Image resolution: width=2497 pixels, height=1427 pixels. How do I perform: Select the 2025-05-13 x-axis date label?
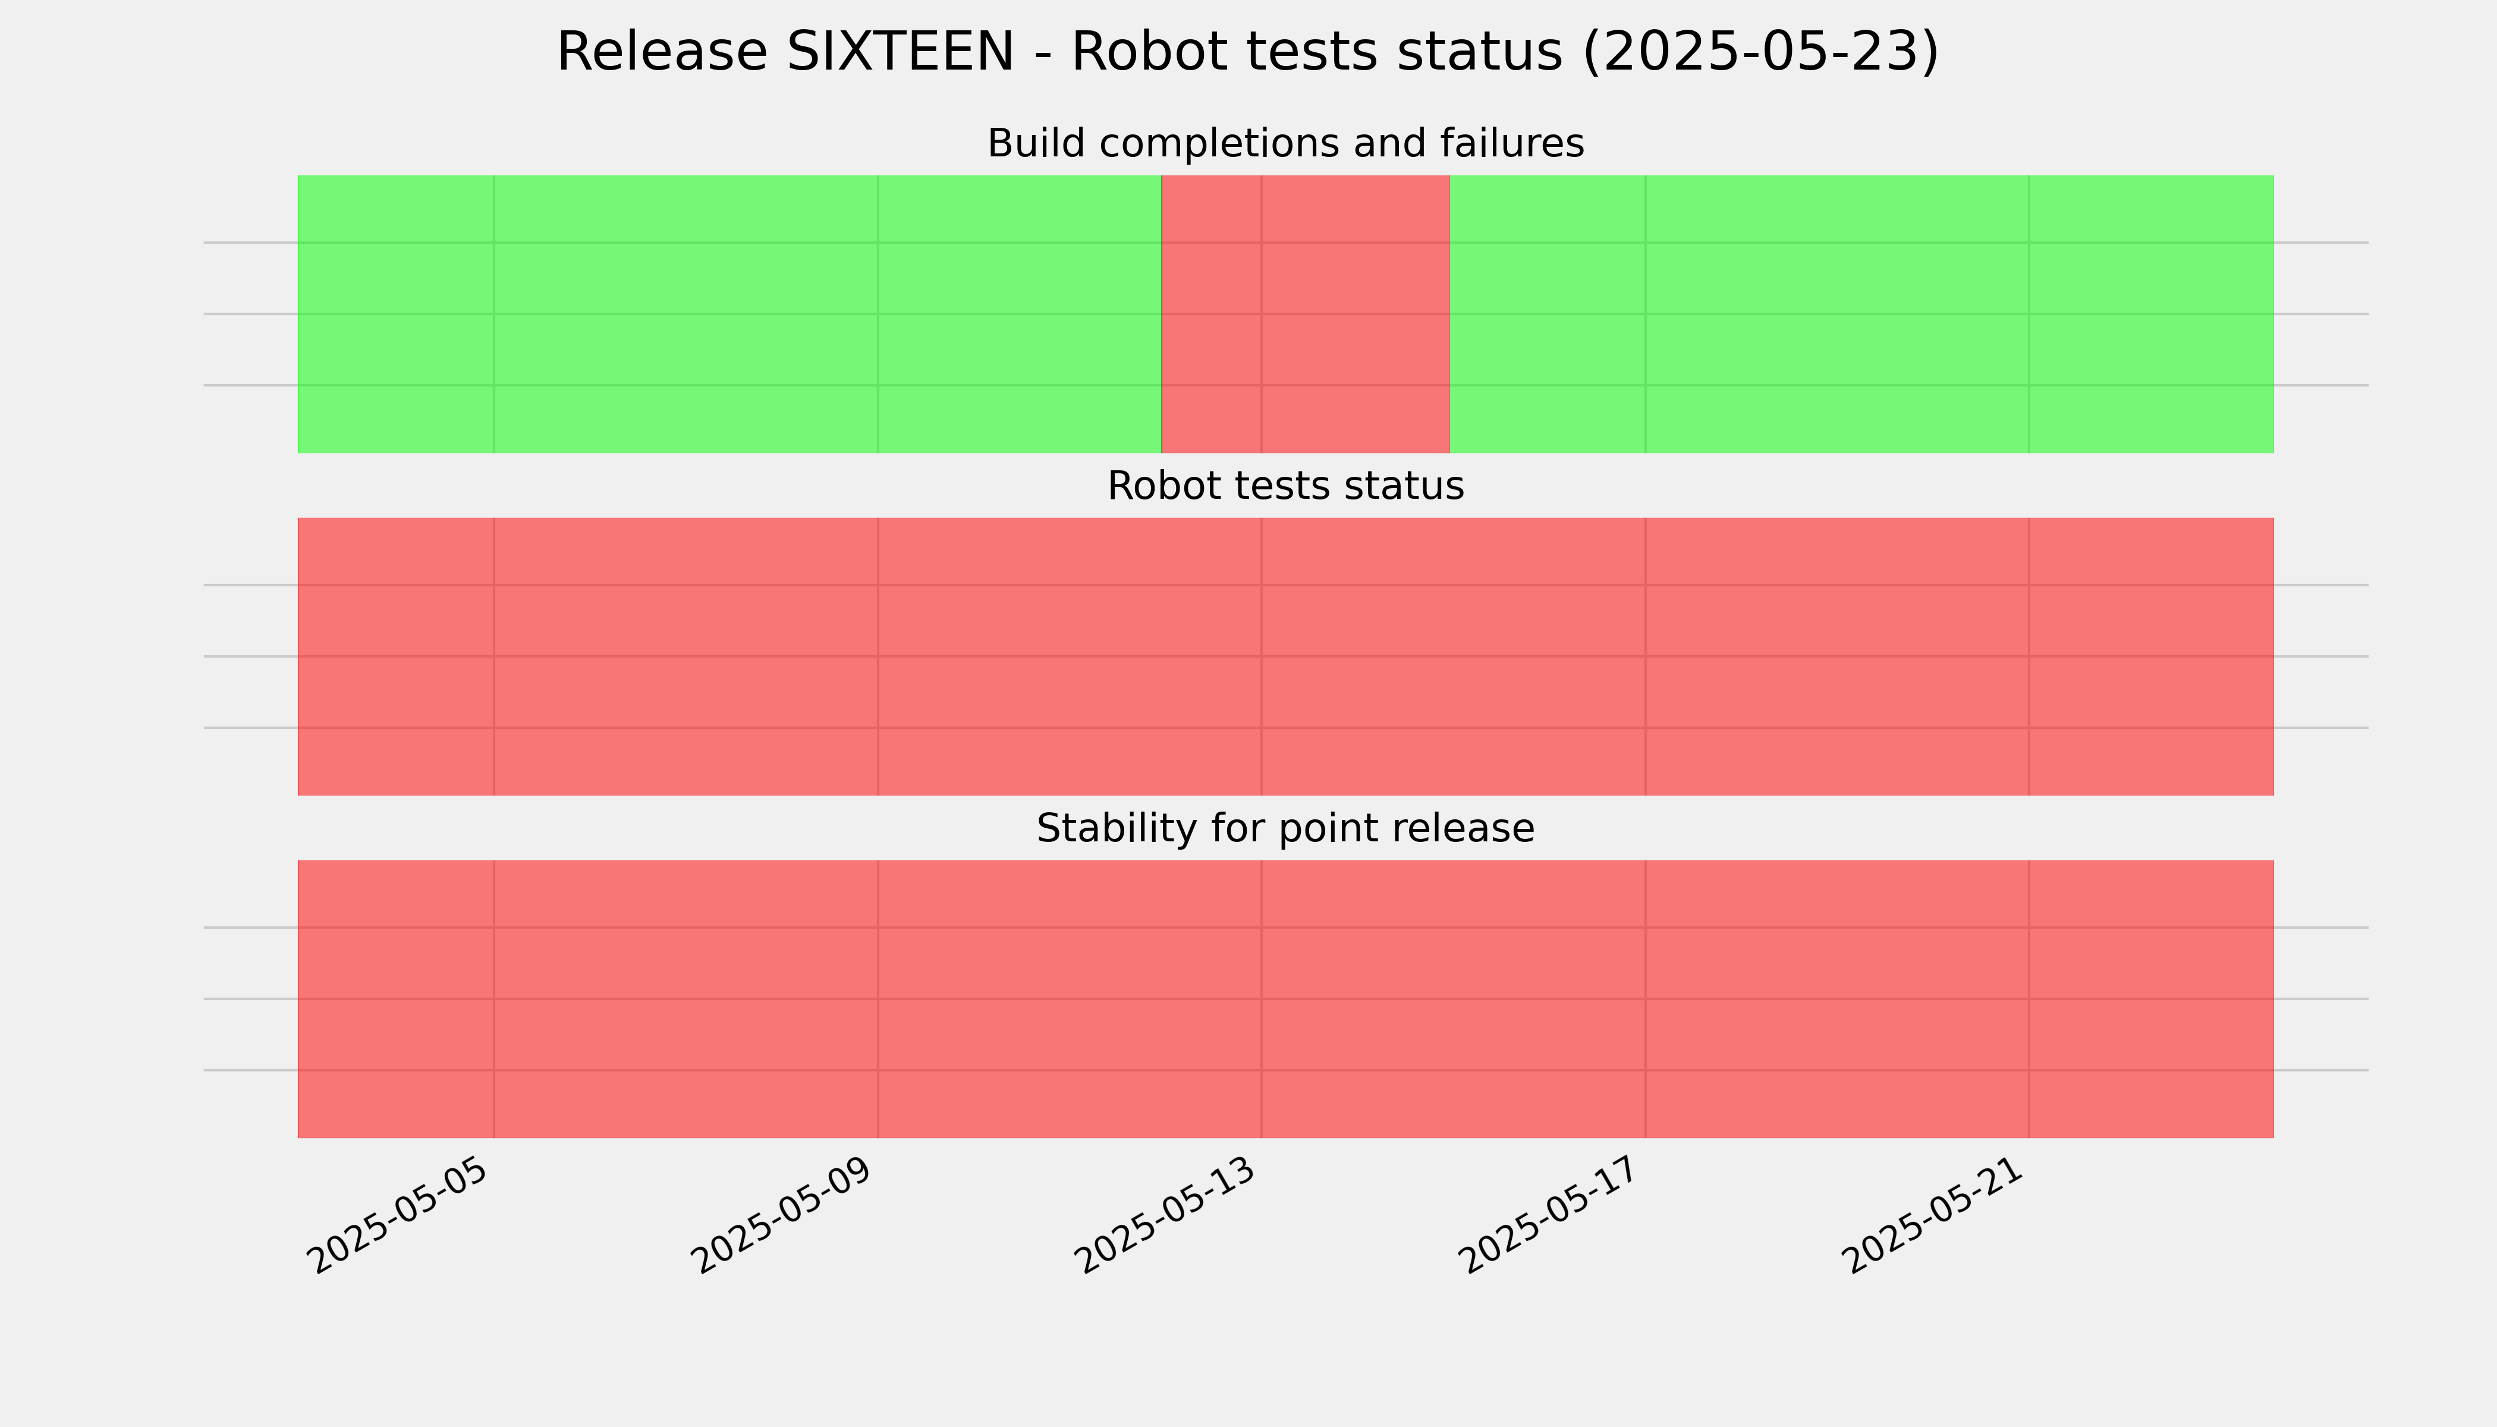pos(1166,1215)
